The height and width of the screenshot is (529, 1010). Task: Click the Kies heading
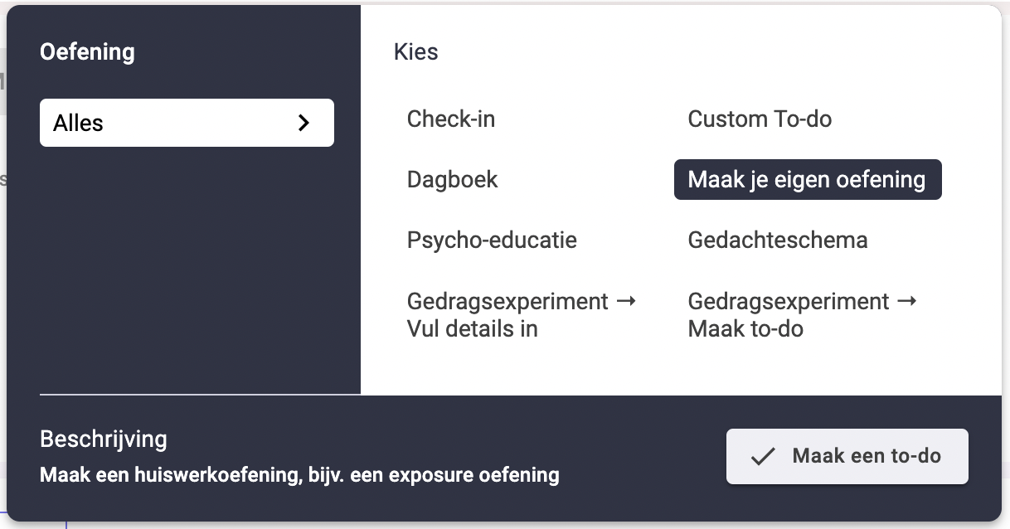coord(416,52)
